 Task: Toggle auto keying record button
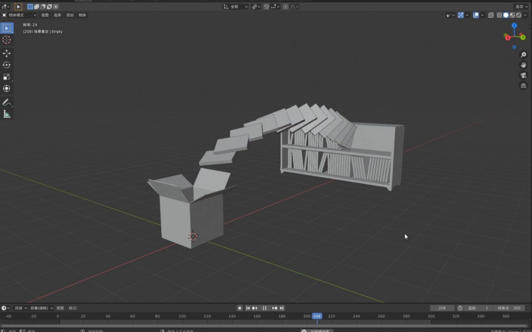(240, 308)
